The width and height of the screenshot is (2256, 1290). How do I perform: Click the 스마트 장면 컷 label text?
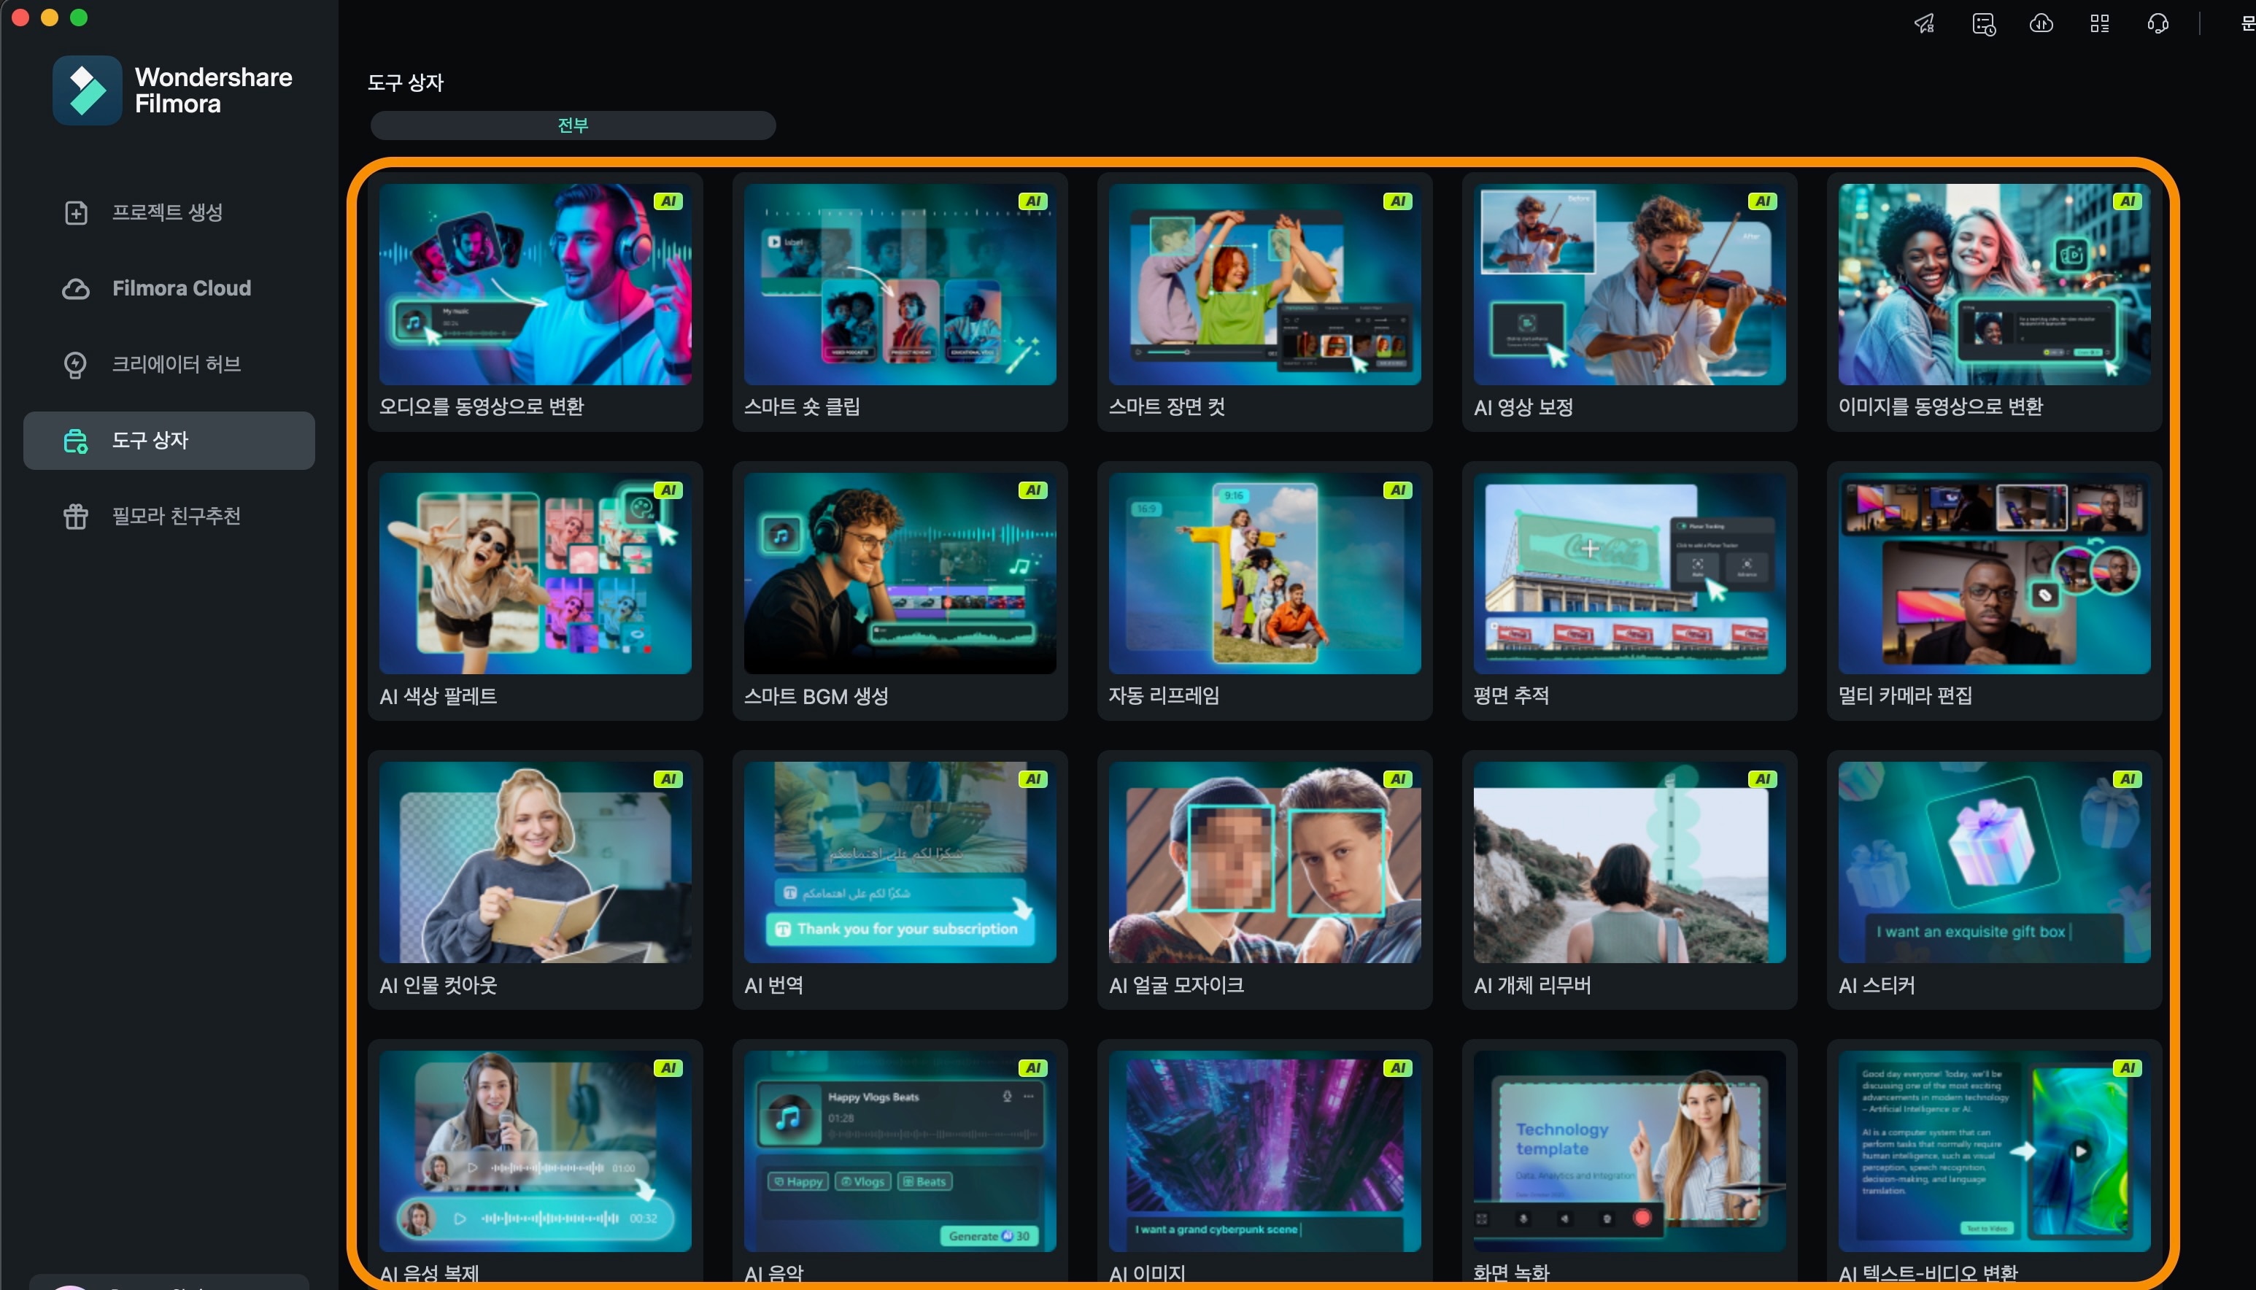click(x=1167, y=406)
